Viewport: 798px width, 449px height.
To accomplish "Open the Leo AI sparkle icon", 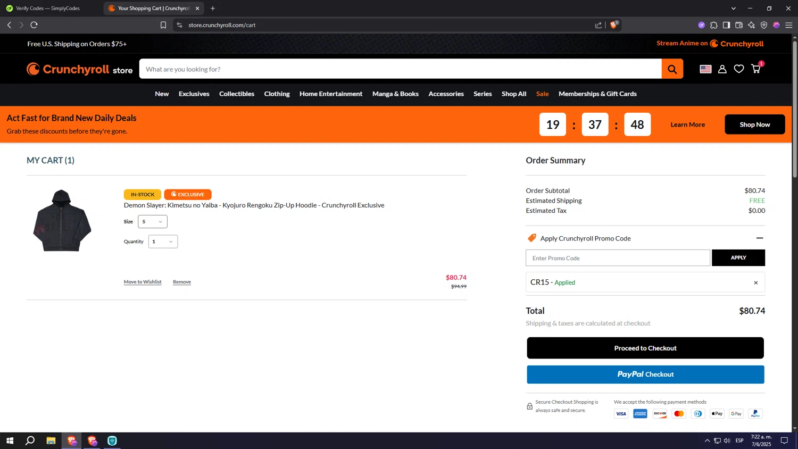I will pos(751,25).
